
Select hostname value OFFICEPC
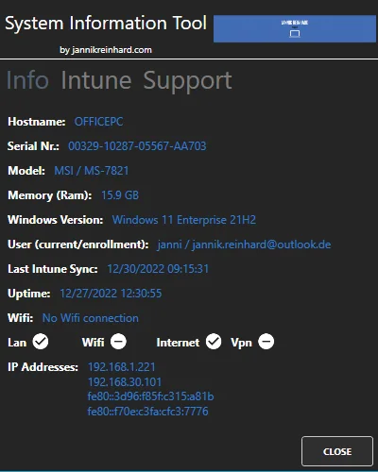98,122
